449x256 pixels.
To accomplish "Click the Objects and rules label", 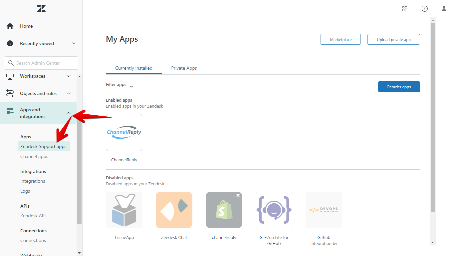I will click(x=38, y=93).
